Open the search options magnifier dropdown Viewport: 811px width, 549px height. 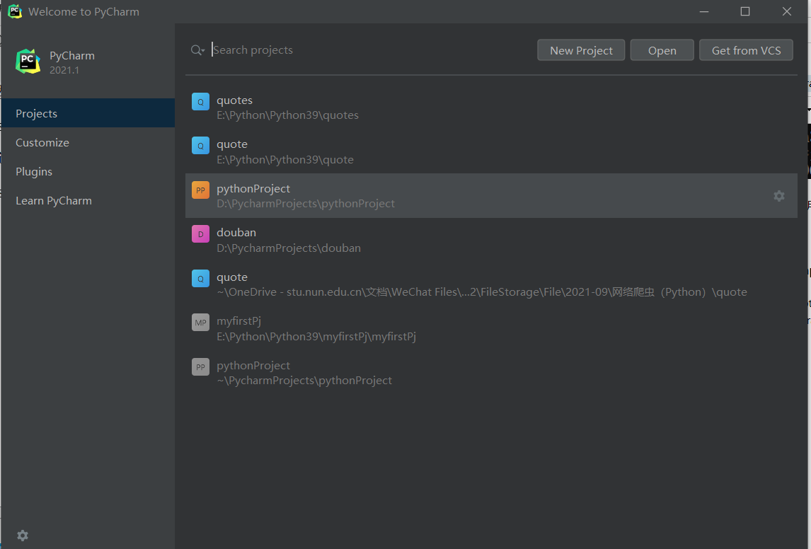click(197, 50)
